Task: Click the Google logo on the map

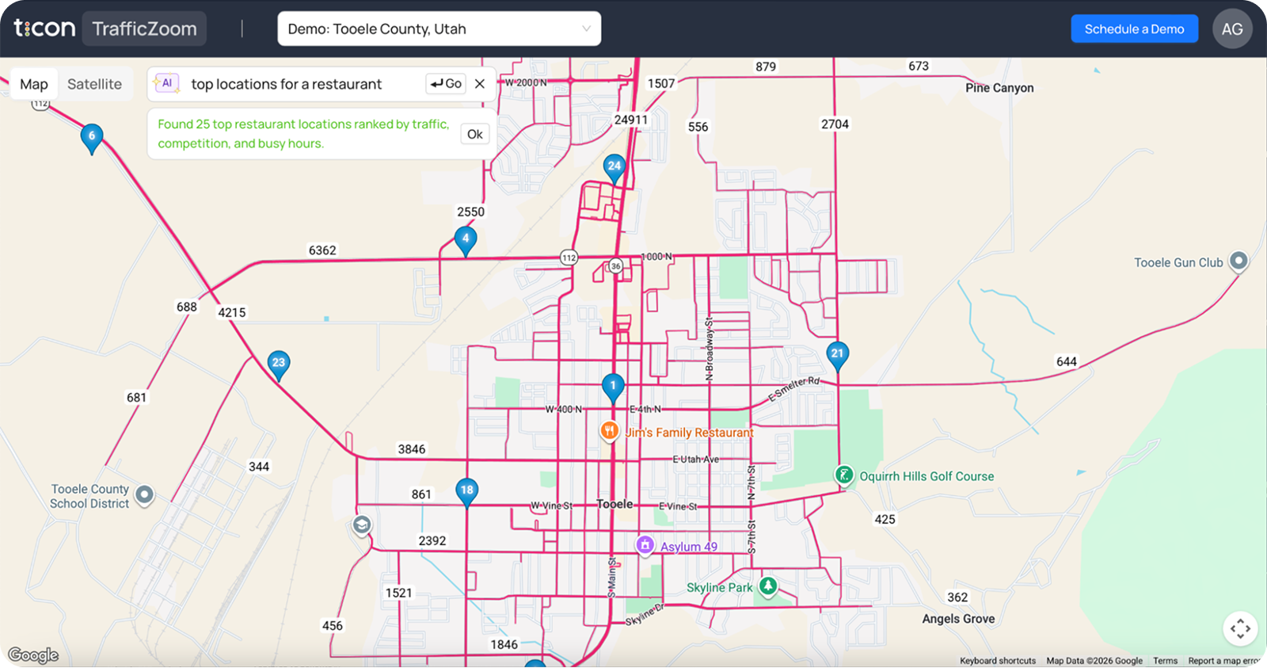Action: (33, 655)
